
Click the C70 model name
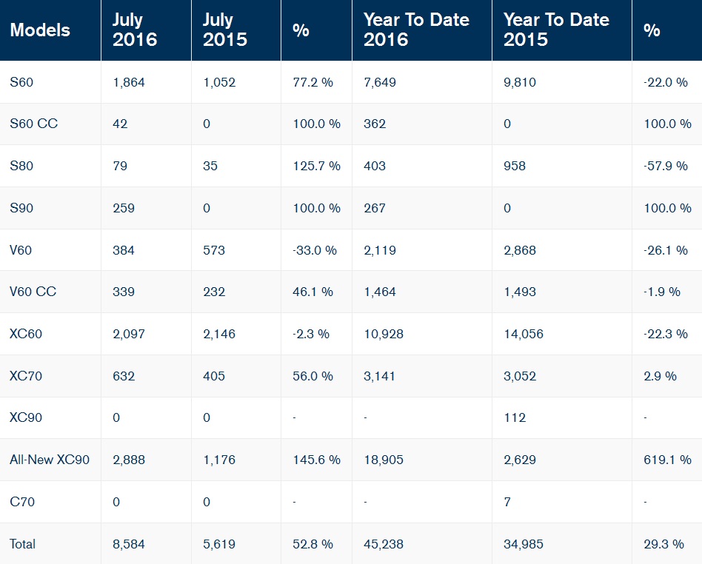pos(22,502)
